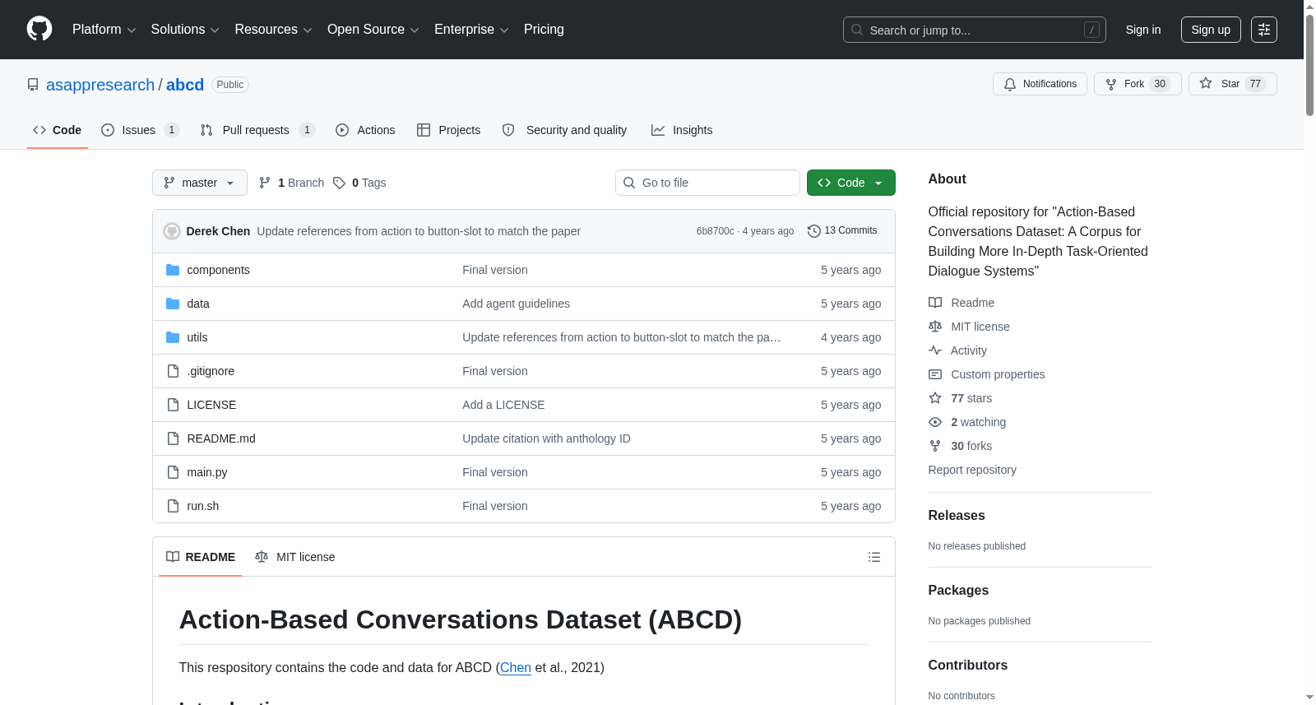Viewport: 1316px width, 705px height.
Task: Click the tag icon beside 0 Tags
Action: click(339, 183)
